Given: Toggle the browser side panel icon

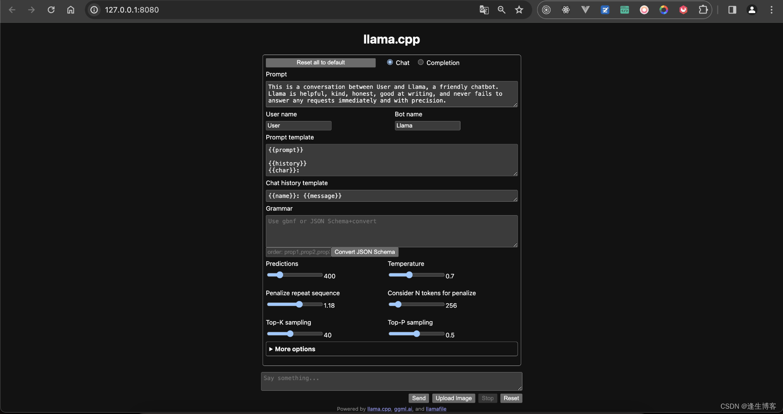Looking at the screenshot, I should point(732,10).
